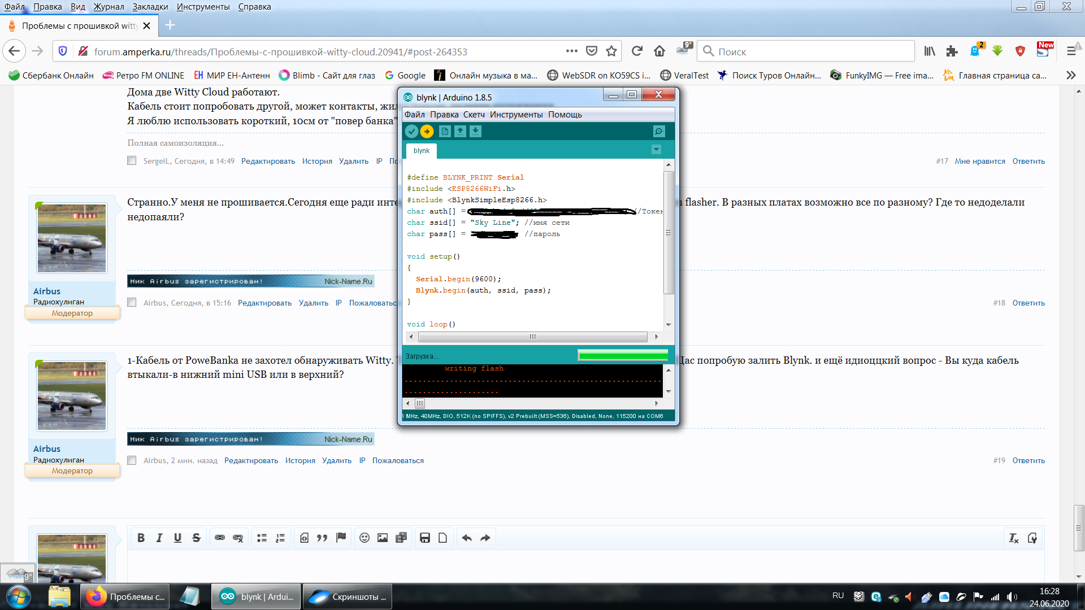The image size is (1085, 610).
Task: Click Arduino code vertical scrollbar
Action: click(669, 233)
